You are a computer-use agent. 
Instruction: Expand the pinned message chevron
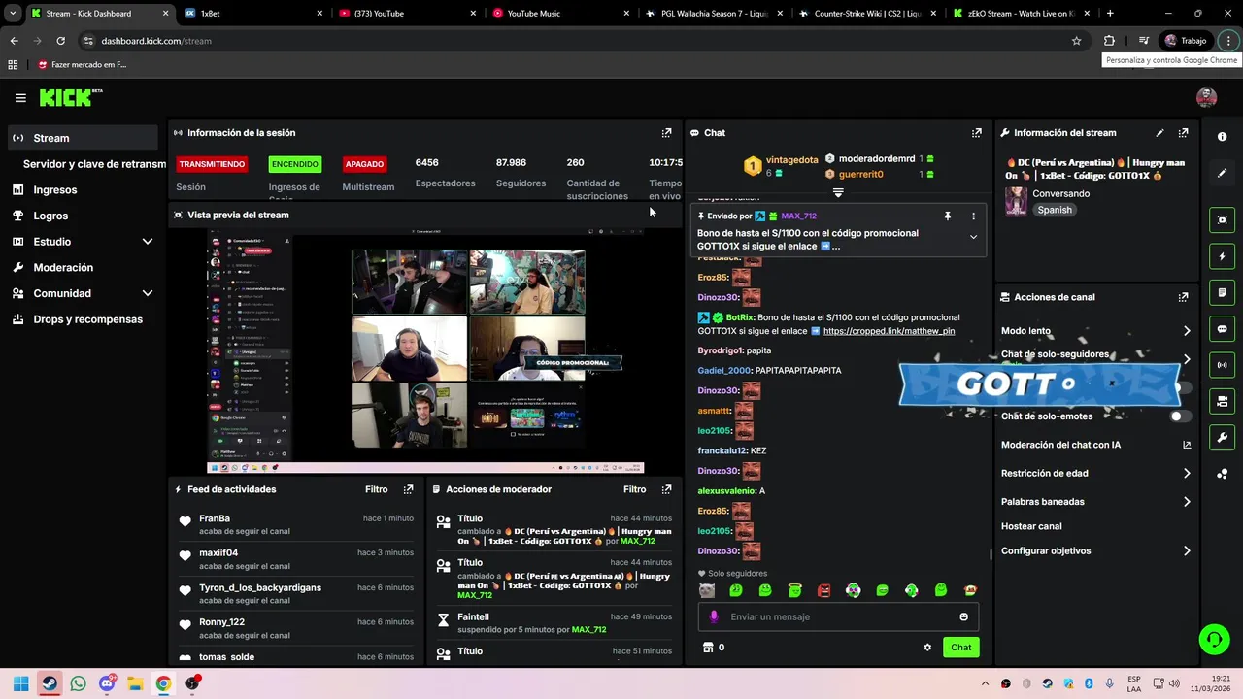(973, 237)
